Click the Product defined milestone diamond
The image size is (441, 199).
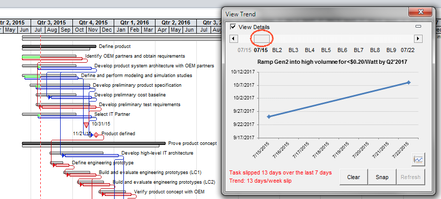tap(96, 135)
